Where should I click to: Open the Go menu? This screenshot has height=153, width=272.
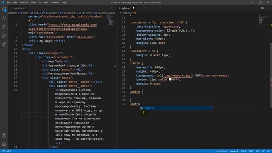(x=40, y=3)
